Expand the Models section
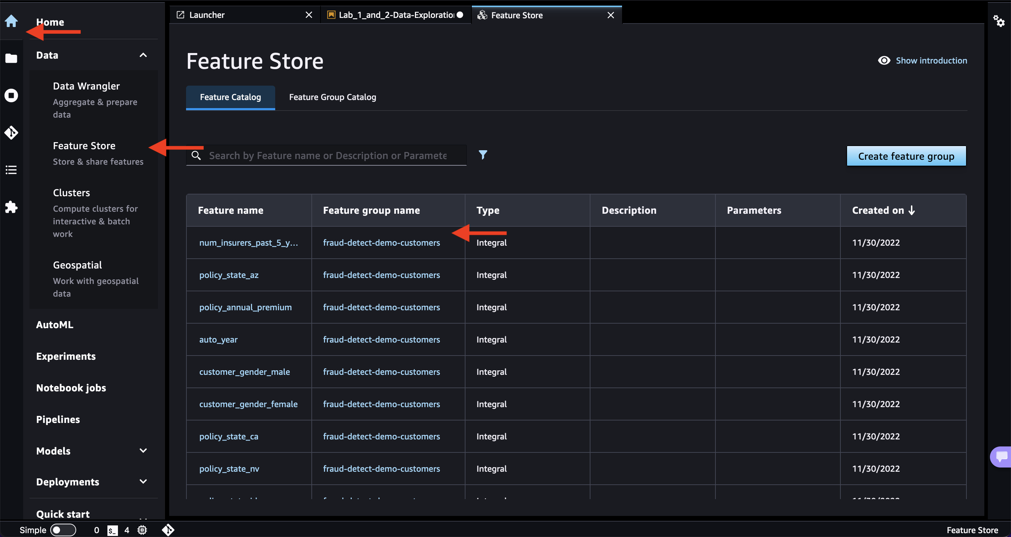The image size is (1011, 537). coord(143,451)
